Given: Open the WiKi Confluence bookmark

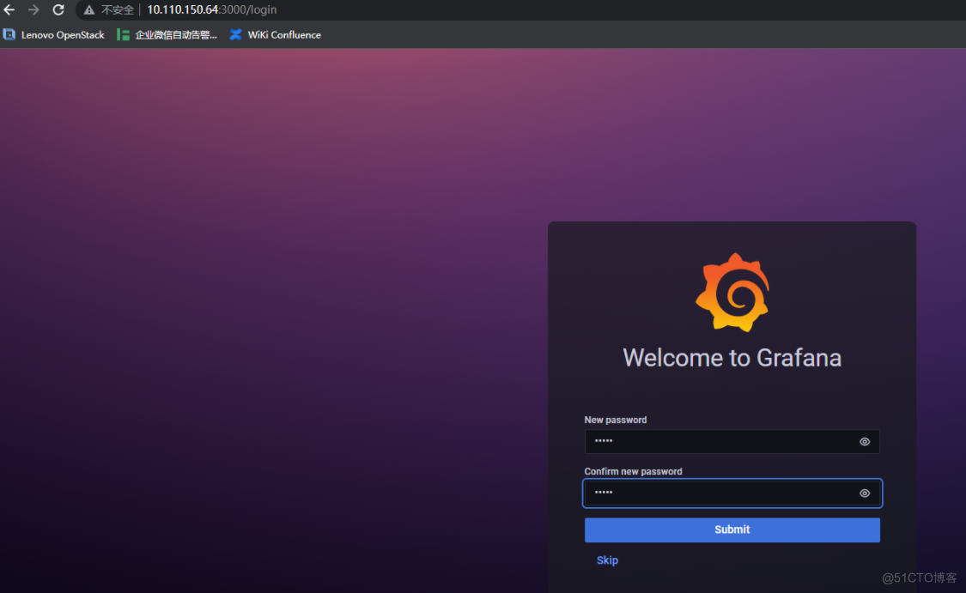Looking at the screenshot, I should (x=276, y=35).
